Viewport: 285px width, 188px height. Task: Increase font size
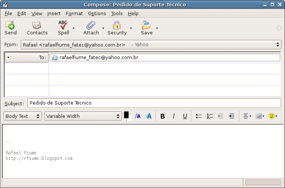coord(149,116)
